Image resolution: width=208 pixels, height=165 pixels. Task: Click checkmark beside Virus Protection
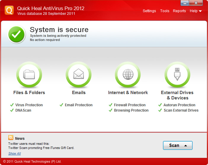(12, 105)
